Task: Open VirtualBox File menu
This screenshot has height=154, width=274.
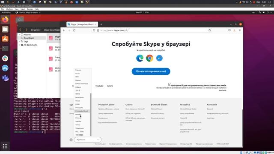Action: click(3, 9)
